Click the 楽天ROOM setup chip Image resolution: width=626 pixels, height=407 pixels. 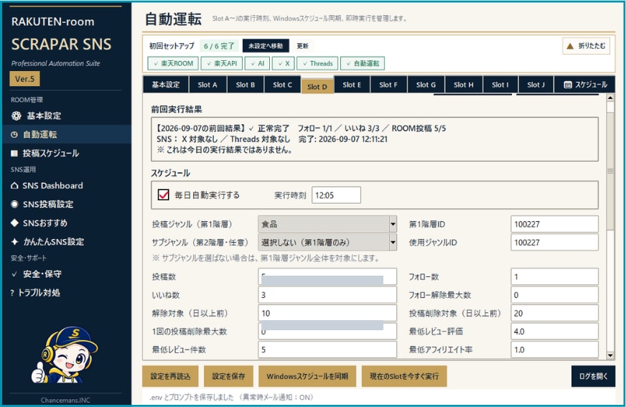(173, 63)
